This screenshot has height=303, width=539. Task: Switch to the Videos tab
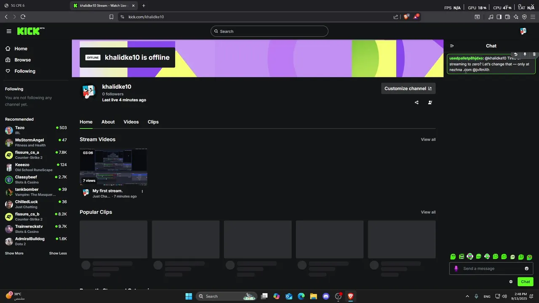click(x=131, y=122)
